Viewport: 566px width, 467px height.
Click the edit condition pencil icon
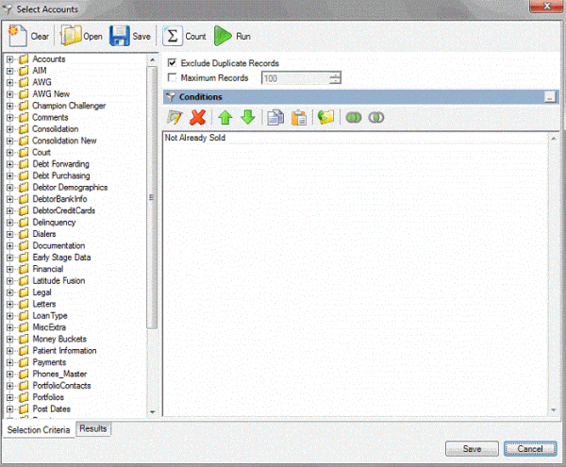click(x=175, y=117)
